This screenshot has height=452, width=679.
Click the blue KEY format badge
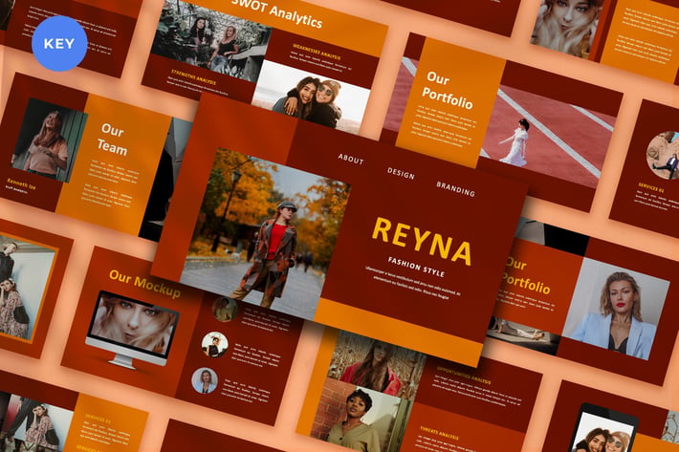59,43
